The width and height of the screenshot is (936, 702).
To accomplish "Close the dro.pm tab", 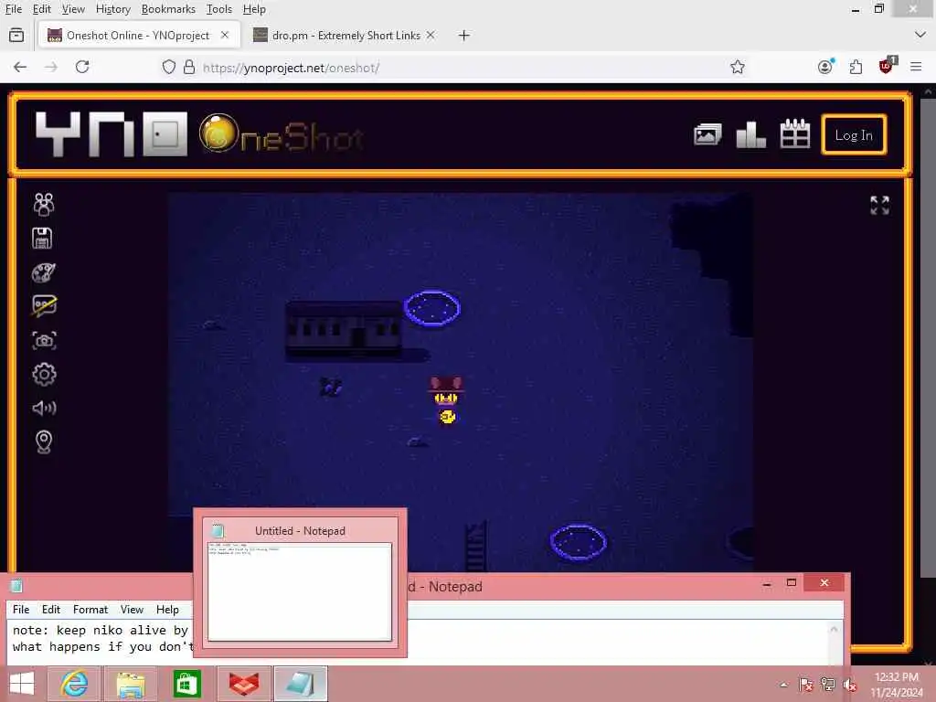I will [431, 36].
